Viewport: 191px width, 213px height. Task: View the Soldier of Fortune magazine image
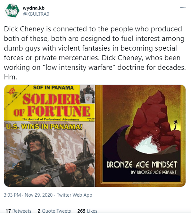49,136
